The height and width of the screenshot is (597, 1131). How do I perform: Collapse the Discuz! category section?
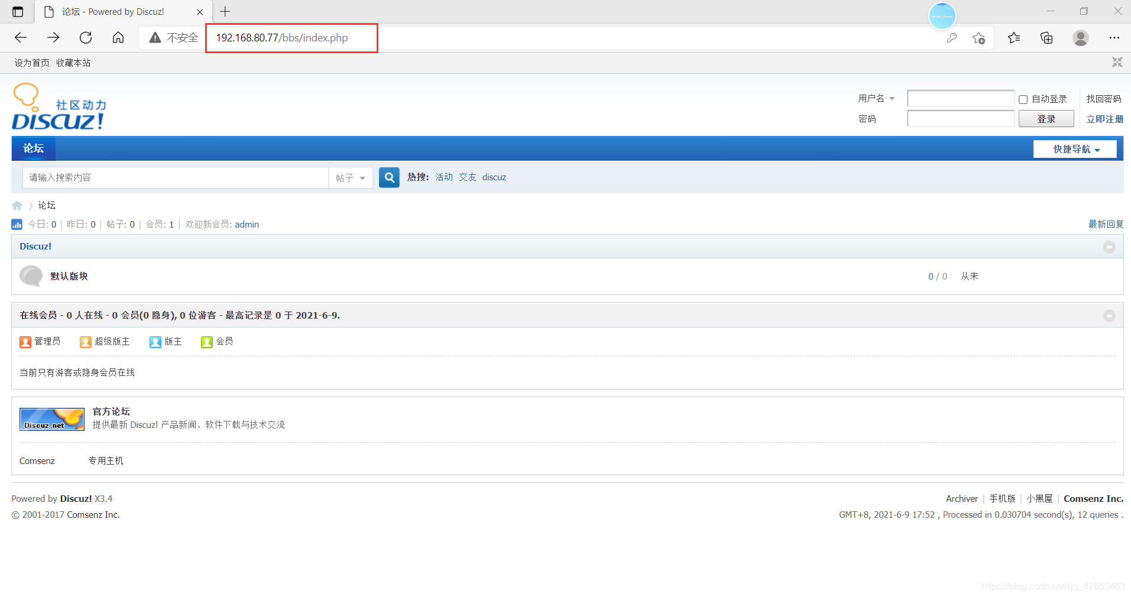(1109, 247)
